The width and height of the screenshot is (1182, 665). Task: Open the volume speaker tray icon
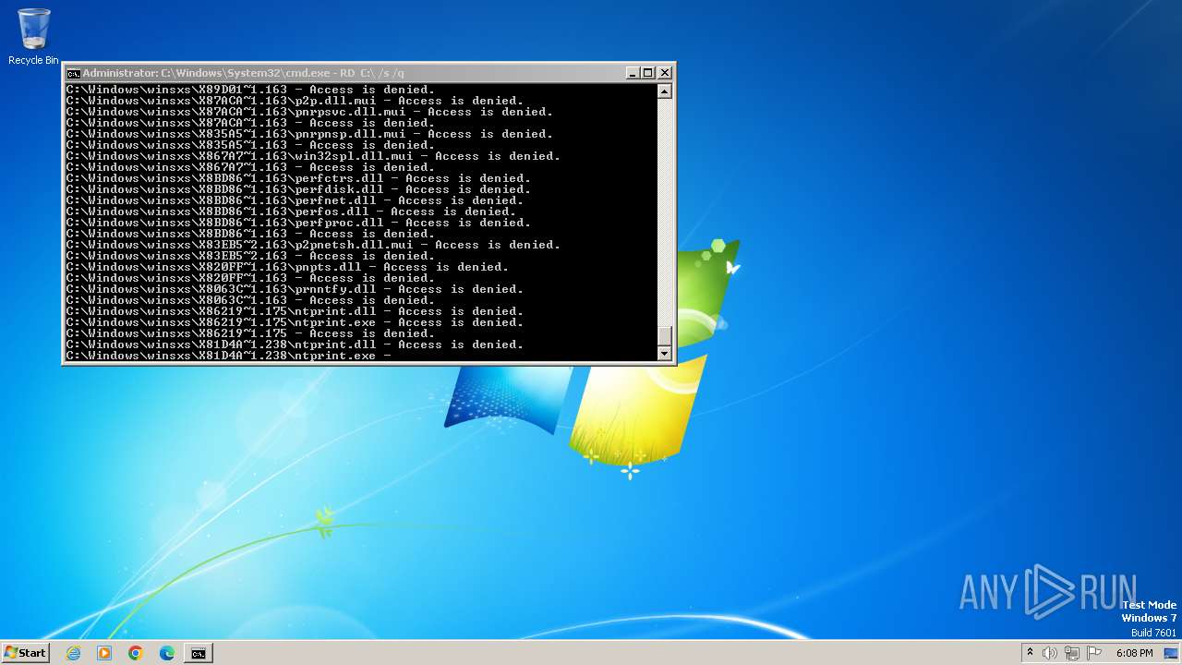[1050, 653]
